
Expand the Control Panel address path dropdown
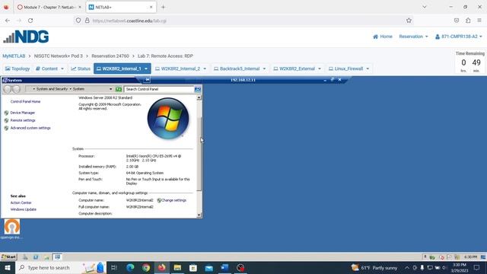(x=110, y=89)
